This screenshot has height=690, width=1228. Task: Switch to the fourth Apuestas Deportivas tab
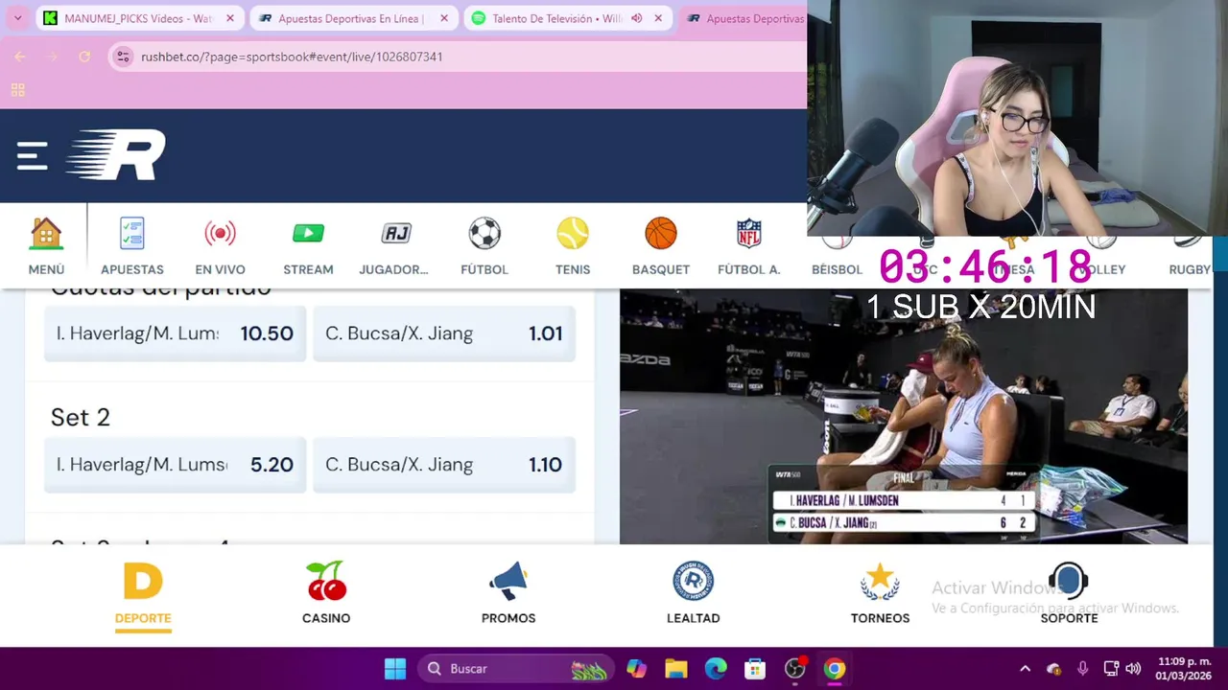(x=744, y=18)
